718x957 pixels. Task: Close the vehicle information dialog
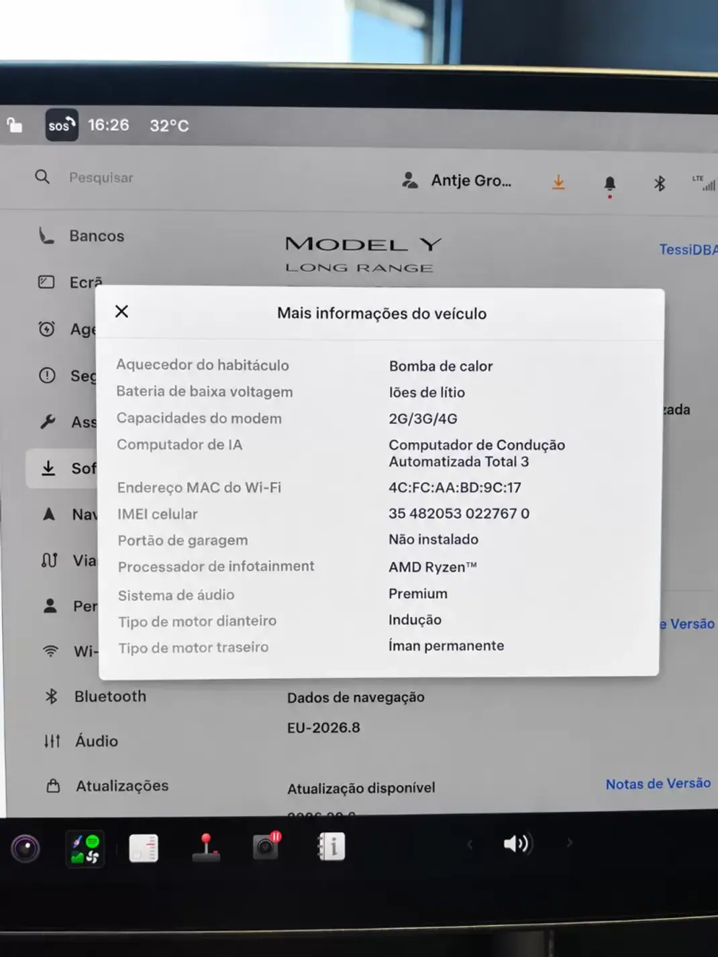pyautogui.click(x=121, y=311)
